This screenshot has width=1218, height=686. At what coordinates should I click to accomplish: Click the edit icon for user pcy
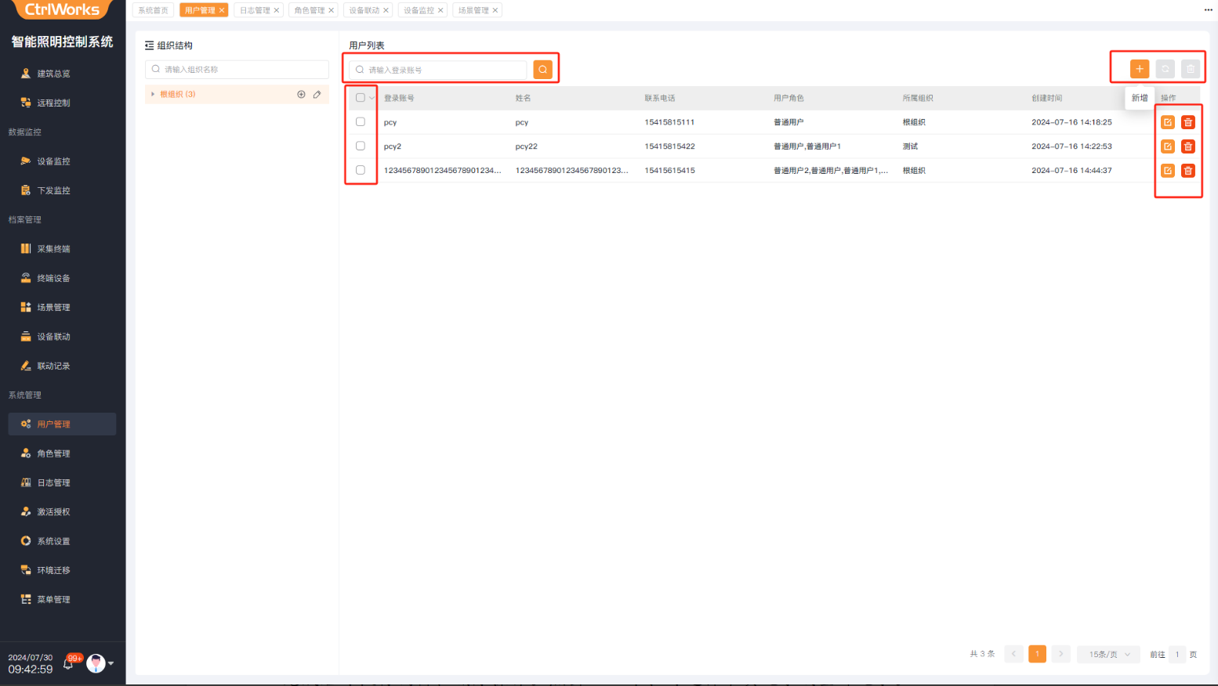(x=1167, y=122)
